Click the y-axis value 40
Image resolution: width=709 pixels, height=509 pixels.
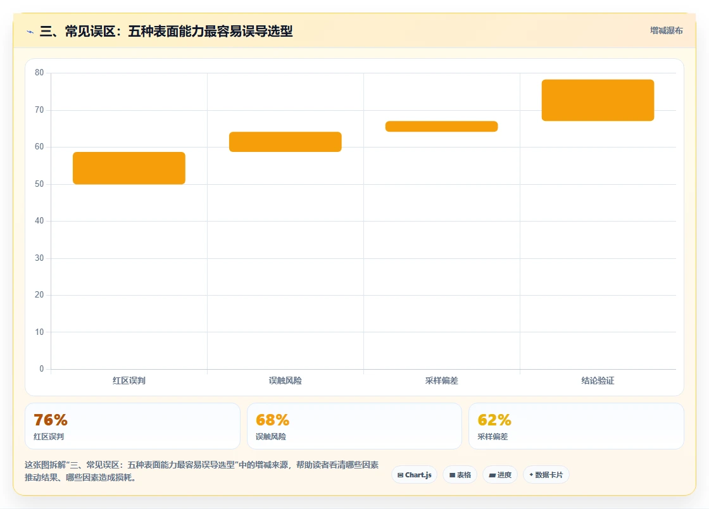pos(39,221)
